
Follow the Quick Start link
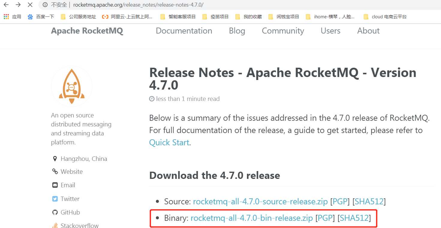pos(169,142)
